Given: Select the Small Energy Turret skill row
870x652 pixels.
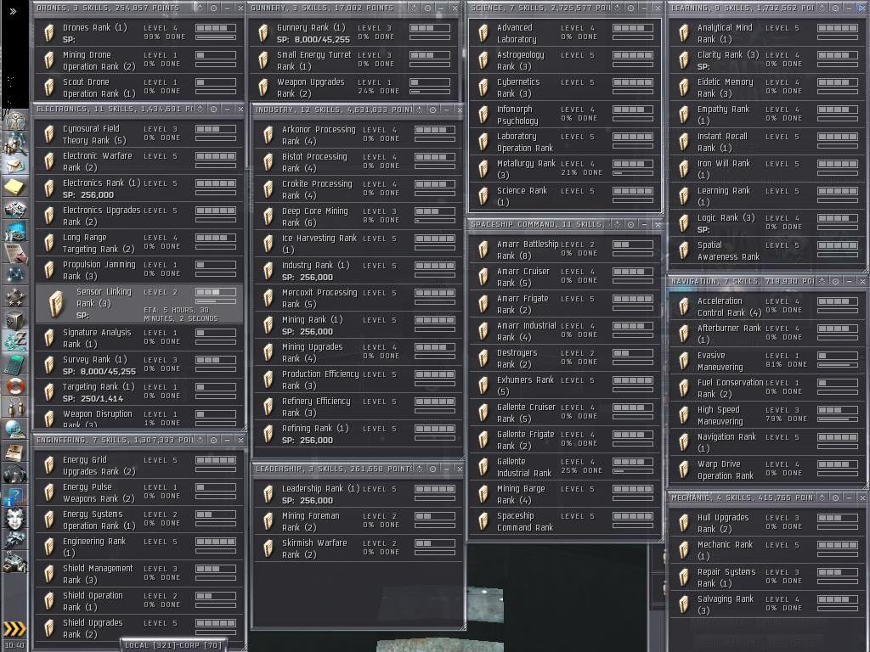Looking at the screenshot, I should pyautogui.click(x=353, y=60).
